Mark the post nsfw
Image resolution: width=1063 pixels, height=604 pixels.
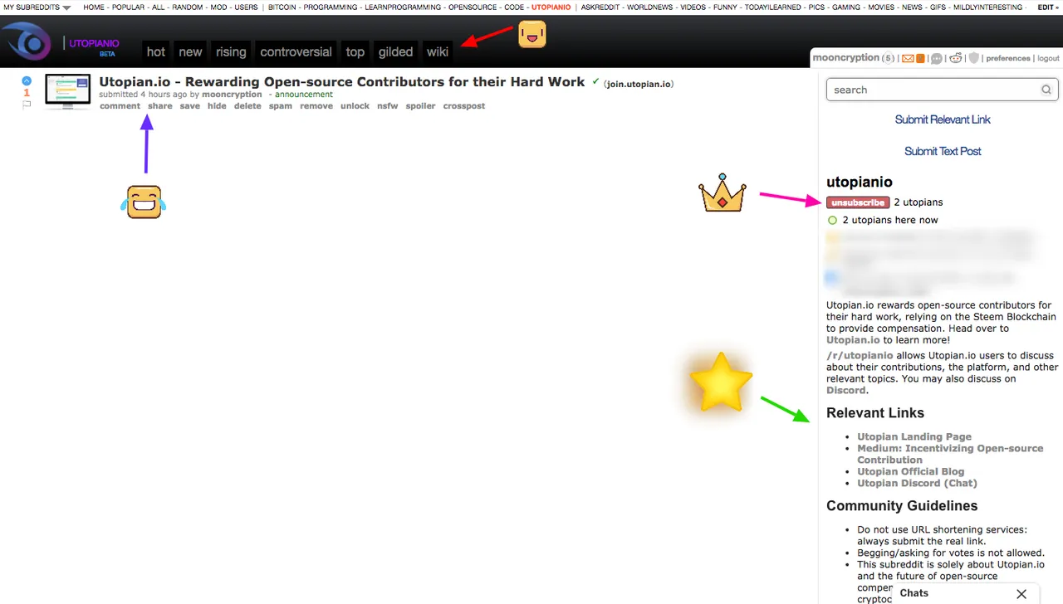388,106
